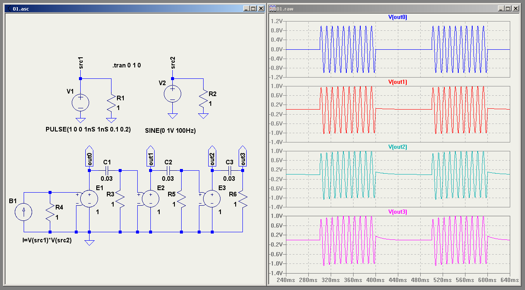Select the V1 pulse voltage source symbol

80,102
